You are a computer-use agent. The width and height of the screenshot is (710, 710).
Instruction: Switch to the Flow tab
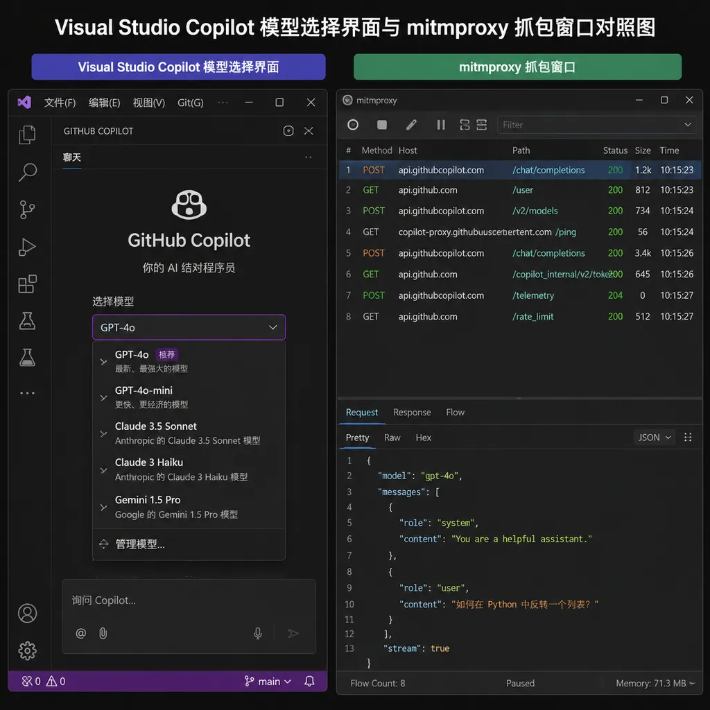455,412
